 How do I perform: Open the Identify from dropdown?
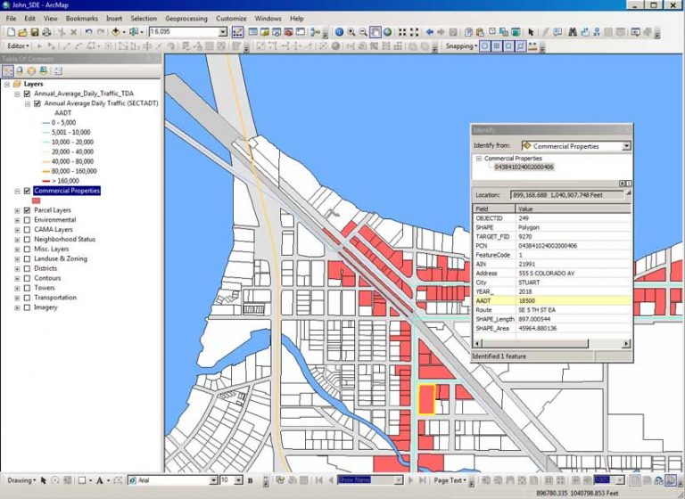click(626, 145)
